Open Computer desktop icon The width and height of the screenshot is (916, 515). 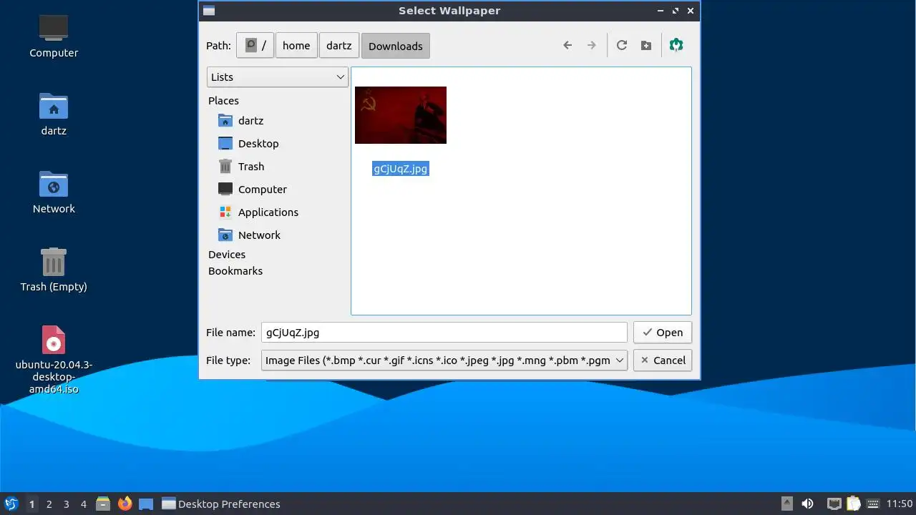54,36
